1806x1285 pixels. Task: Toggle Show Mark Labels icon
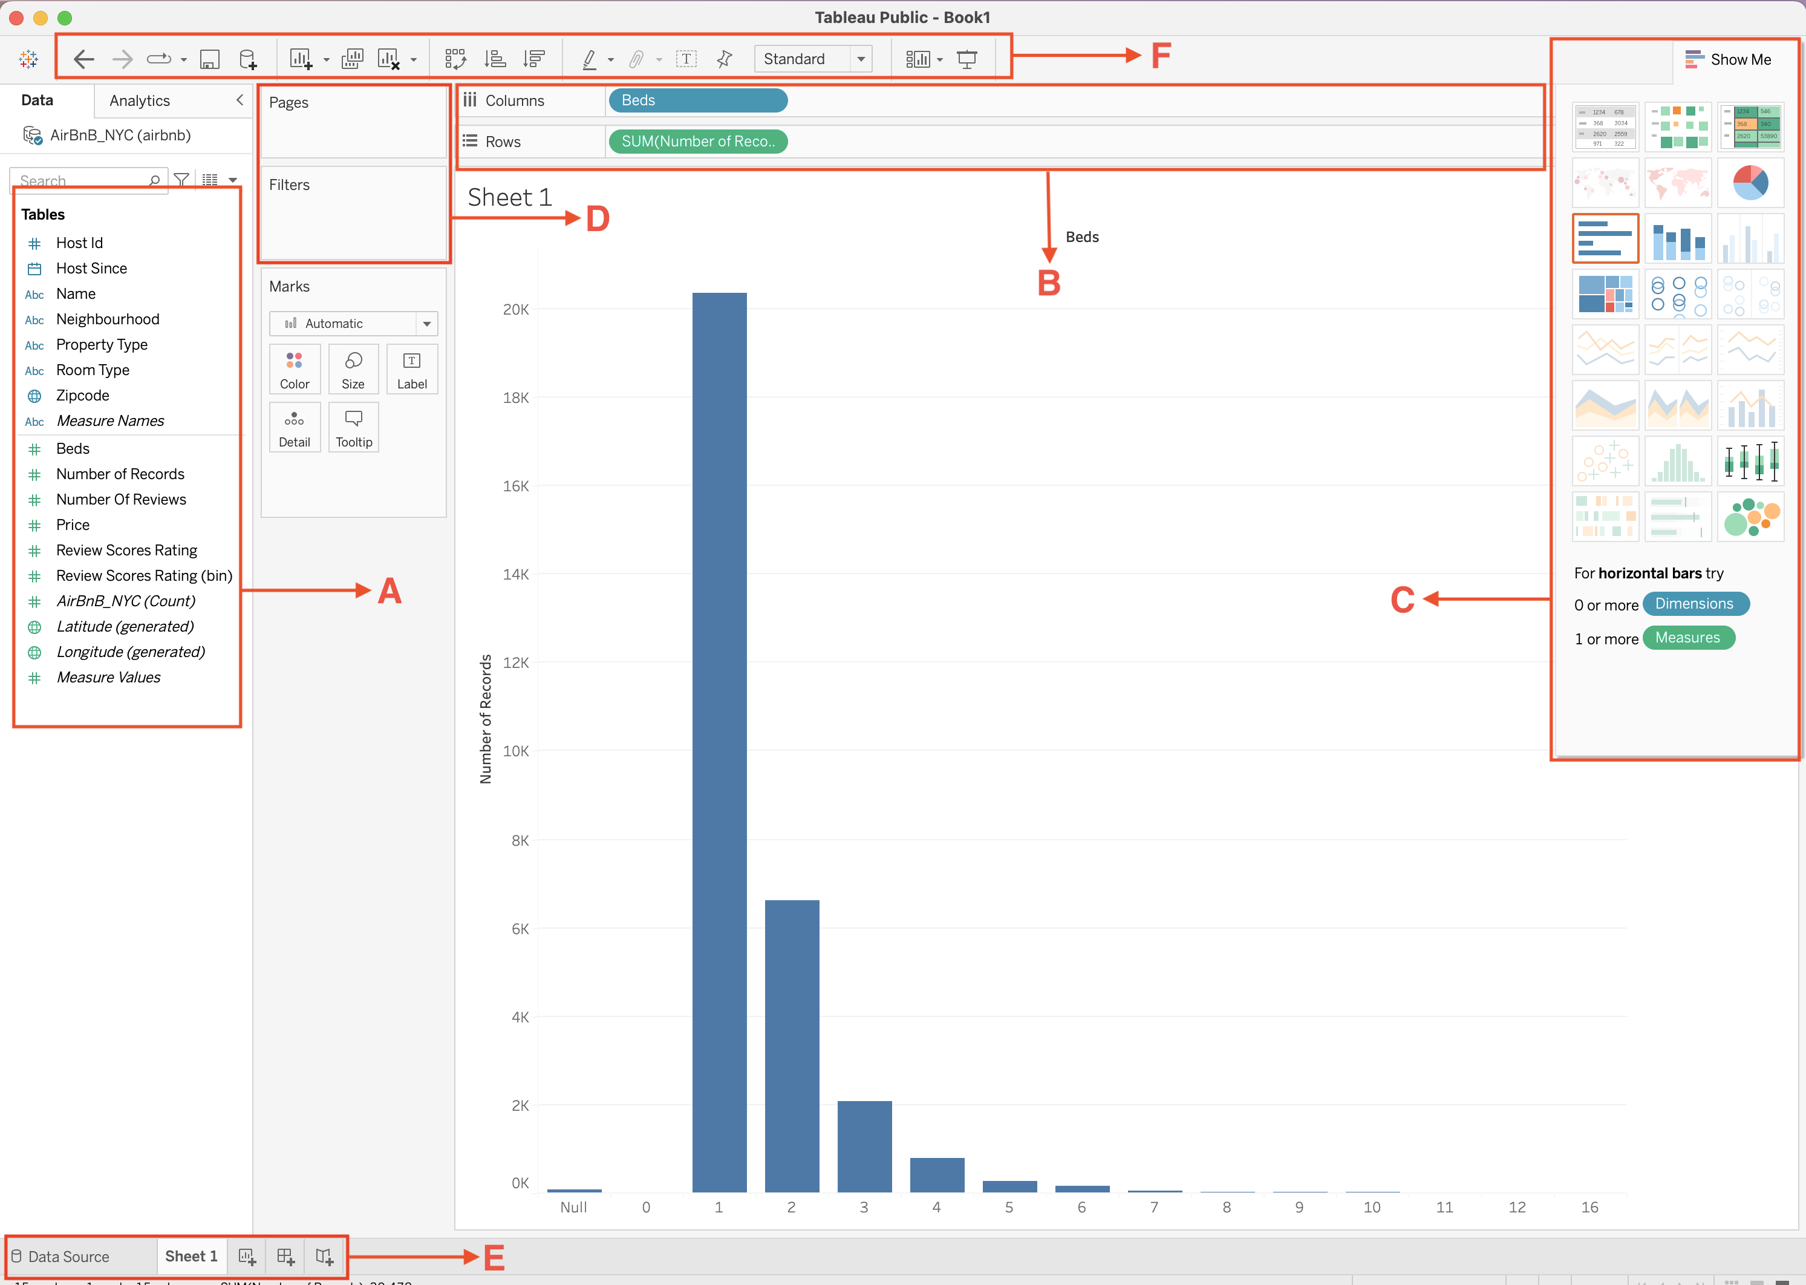(686, 59)
